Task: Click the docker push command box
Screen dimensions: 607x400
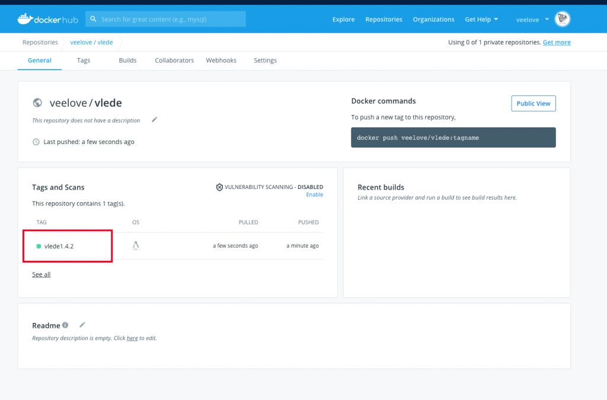Action: pyautogui.click(x=453, y=137)
